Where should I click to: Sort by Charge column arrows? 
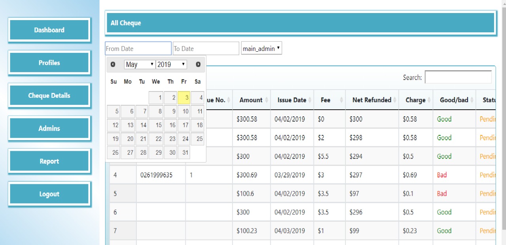click(x=429, y=100)
